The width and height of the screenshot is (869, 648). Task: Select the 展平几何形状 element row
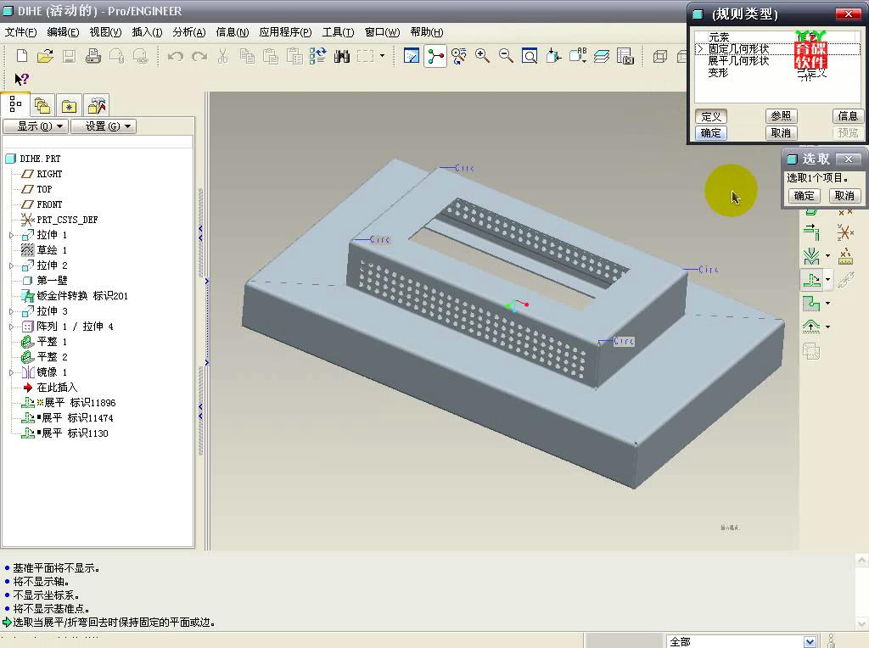[x=778, y=60]
